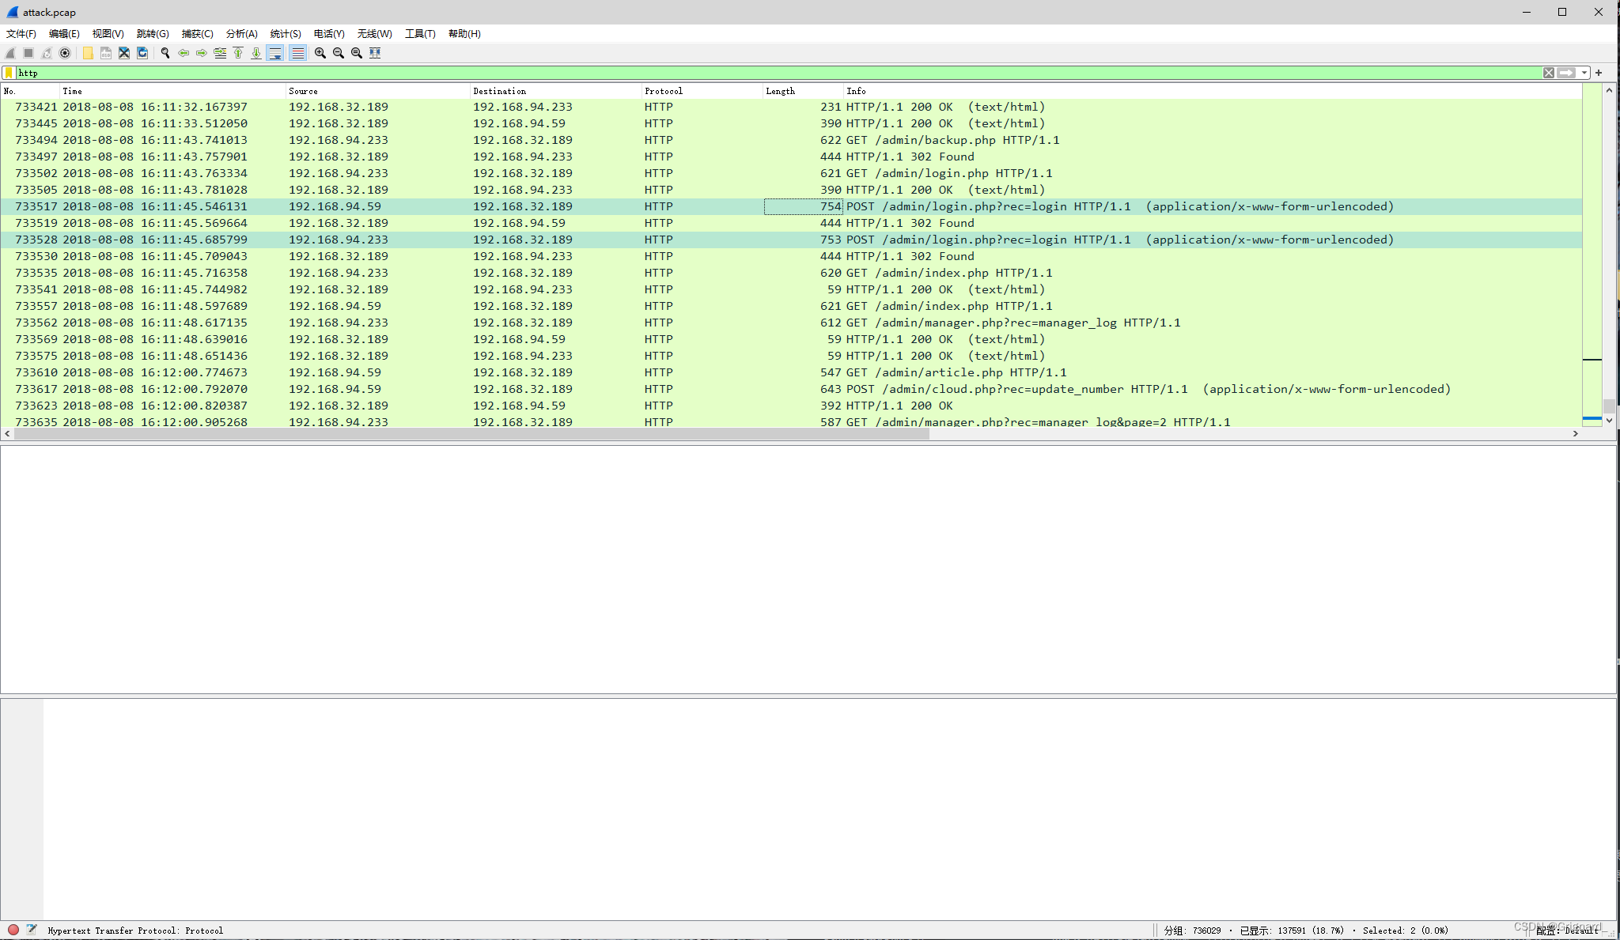Reset packet text to normal size
The height and width of the screenshot is (940, 1620).
[357, 53]
